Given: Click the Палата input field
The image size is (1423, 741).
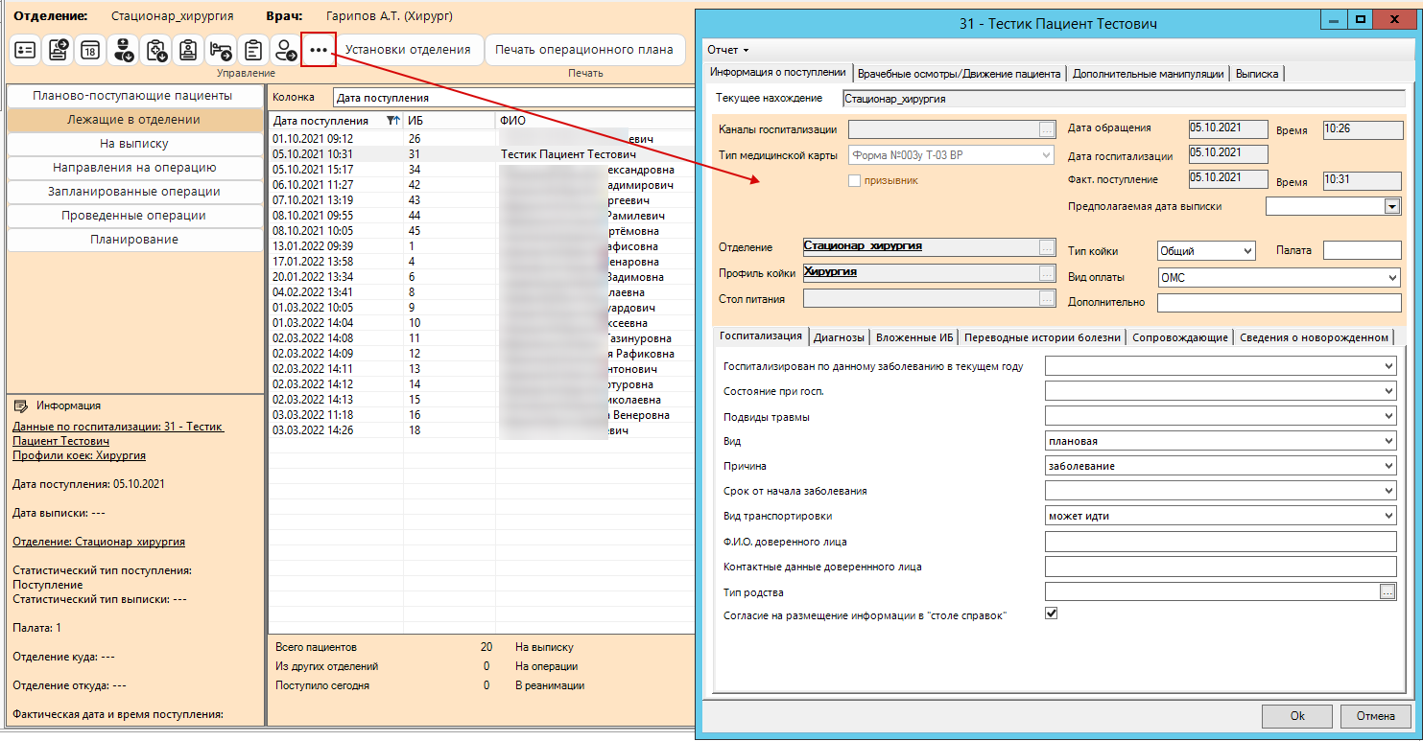Looking at the screenshot, I should point(1363,251).
